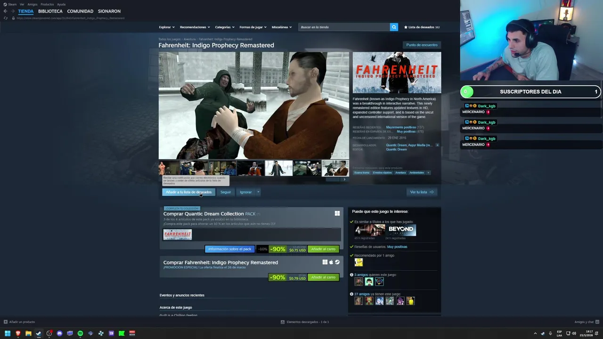Viewport: 603px width, 339px height.
Task: Click the Ignorar button
Action: 245,192
